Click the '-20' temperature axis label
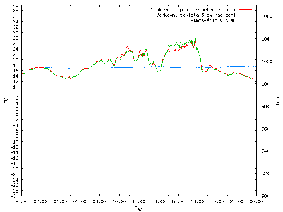The width and height of the screenshot is (283, 212). (15, 169)
